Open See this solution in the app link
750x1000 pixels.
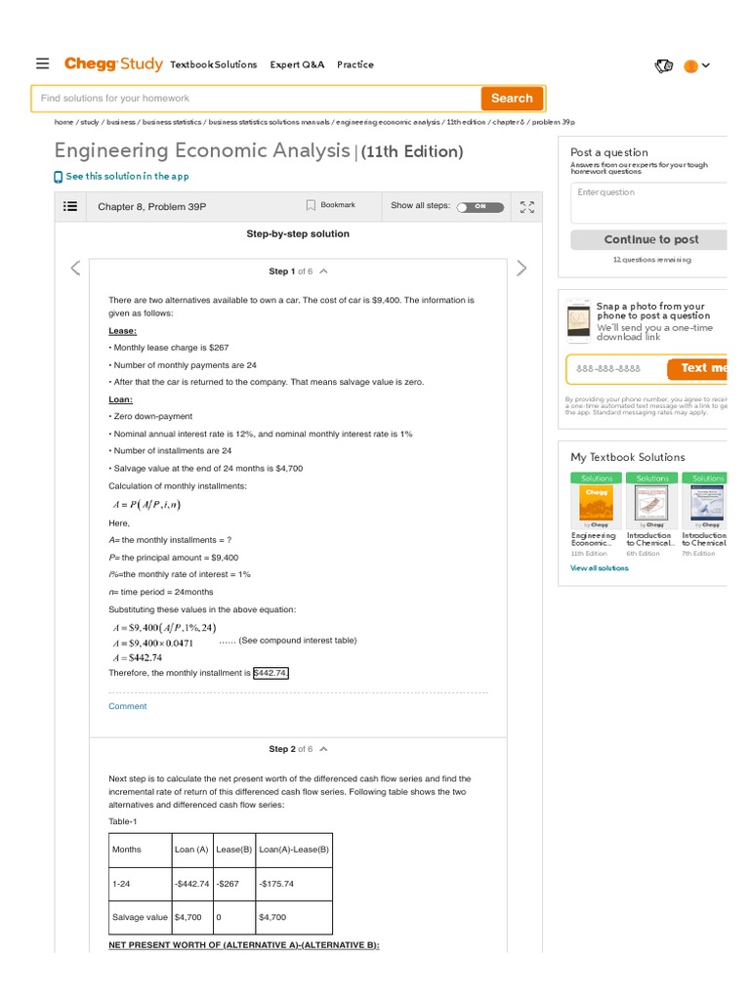[127, 177]
